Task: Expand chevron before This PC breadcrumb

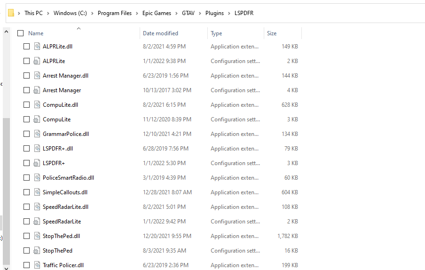Action: tap(19, 13)
